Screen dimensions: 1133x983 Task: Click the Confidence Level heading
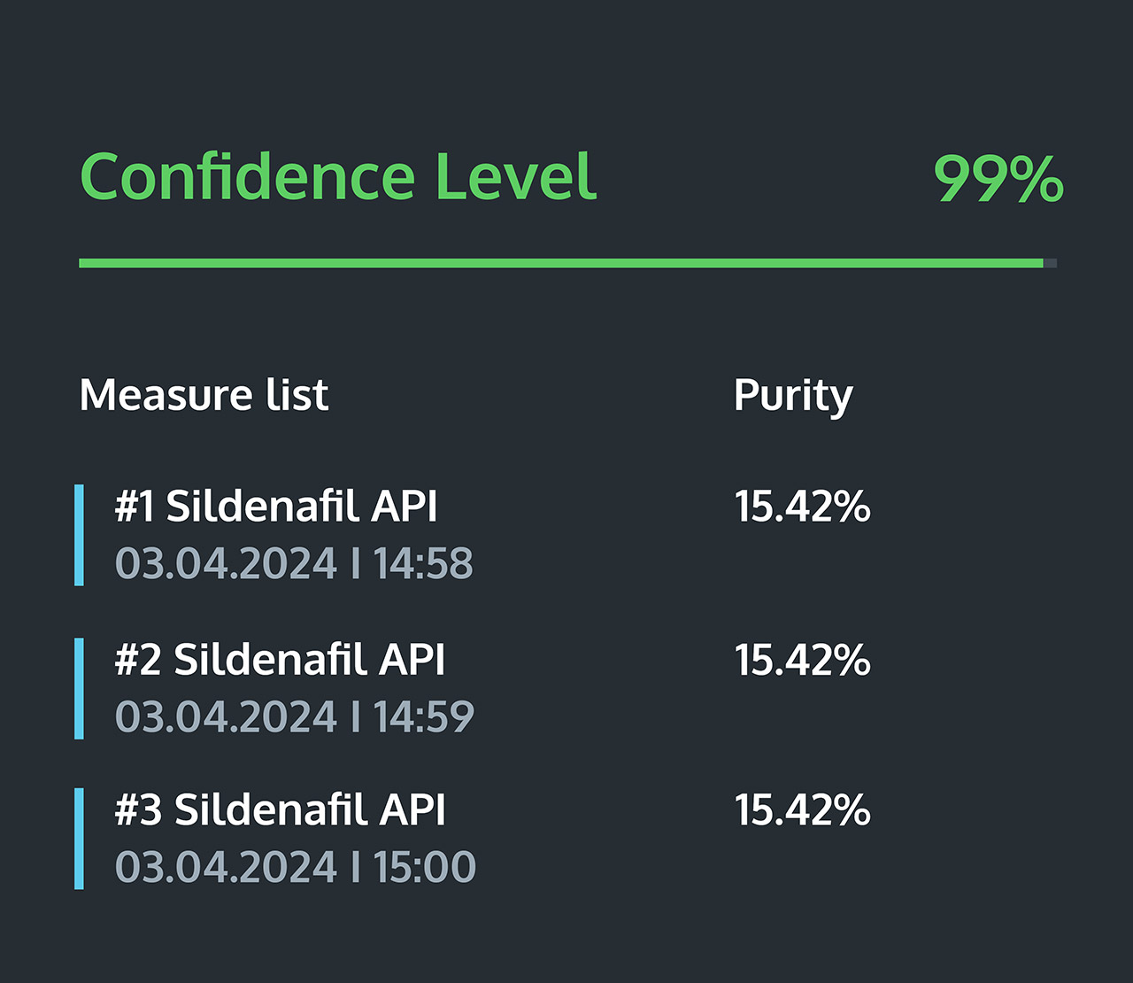(x=338, y=177)
